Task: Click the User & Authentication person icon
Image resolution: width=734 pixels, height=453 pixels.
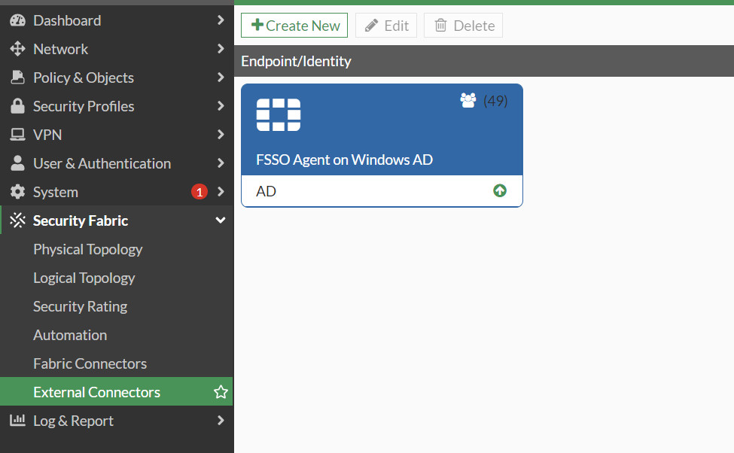Action: click(18, 163)
